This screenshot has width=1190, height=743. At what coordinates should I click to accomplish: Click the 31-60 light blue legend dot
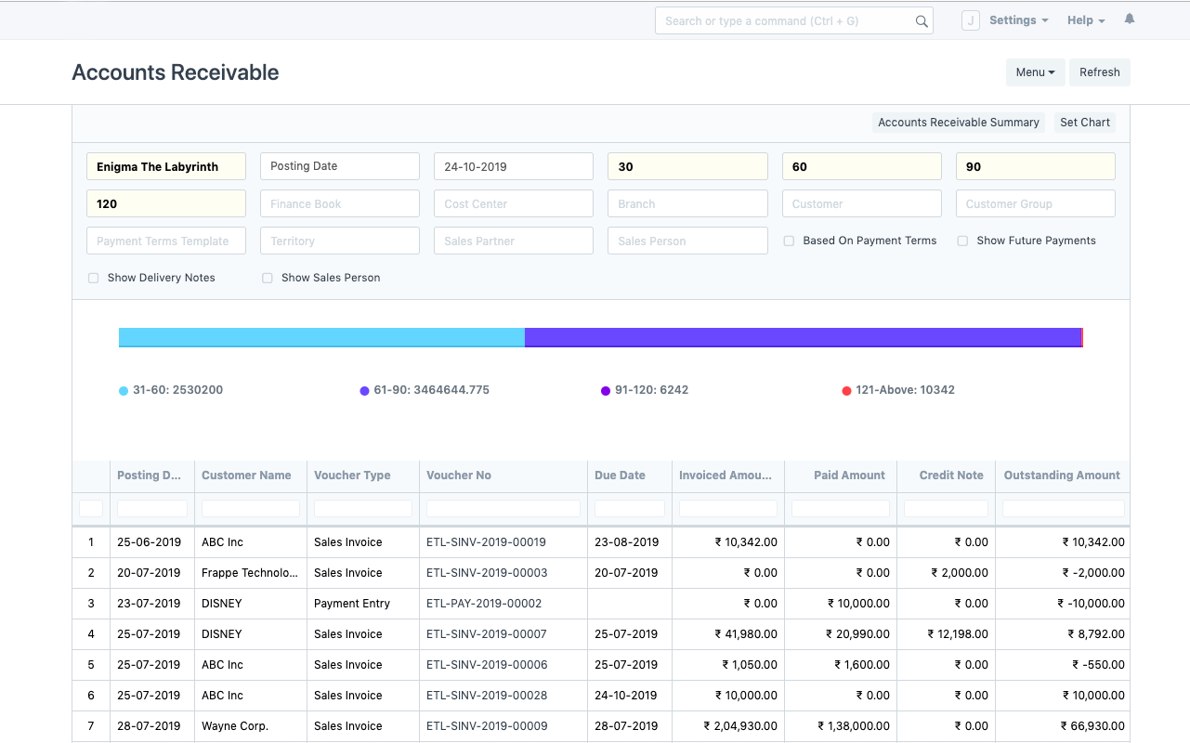(124, 391)
